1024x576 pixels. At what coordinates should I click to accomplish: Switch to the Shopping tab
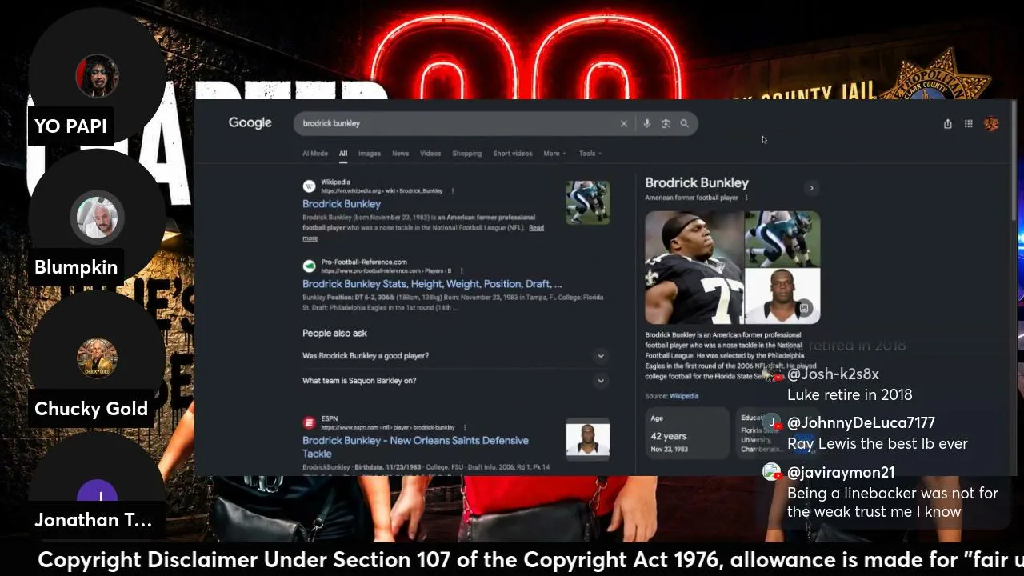click(467, 154)
